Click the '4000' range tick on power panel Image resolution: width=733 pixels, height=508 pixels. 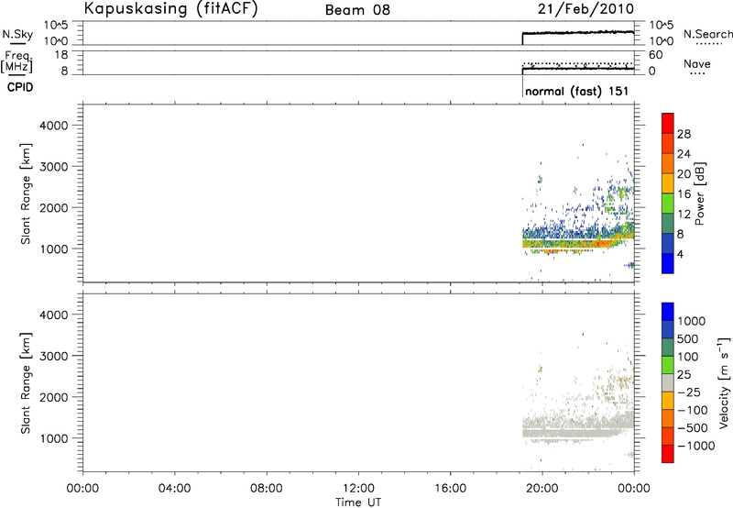click(x=54, y=126)
